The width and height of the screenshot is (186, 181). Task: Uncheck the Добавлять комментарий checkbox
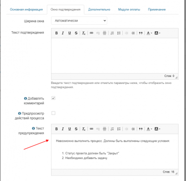click(x=53, y=98)
